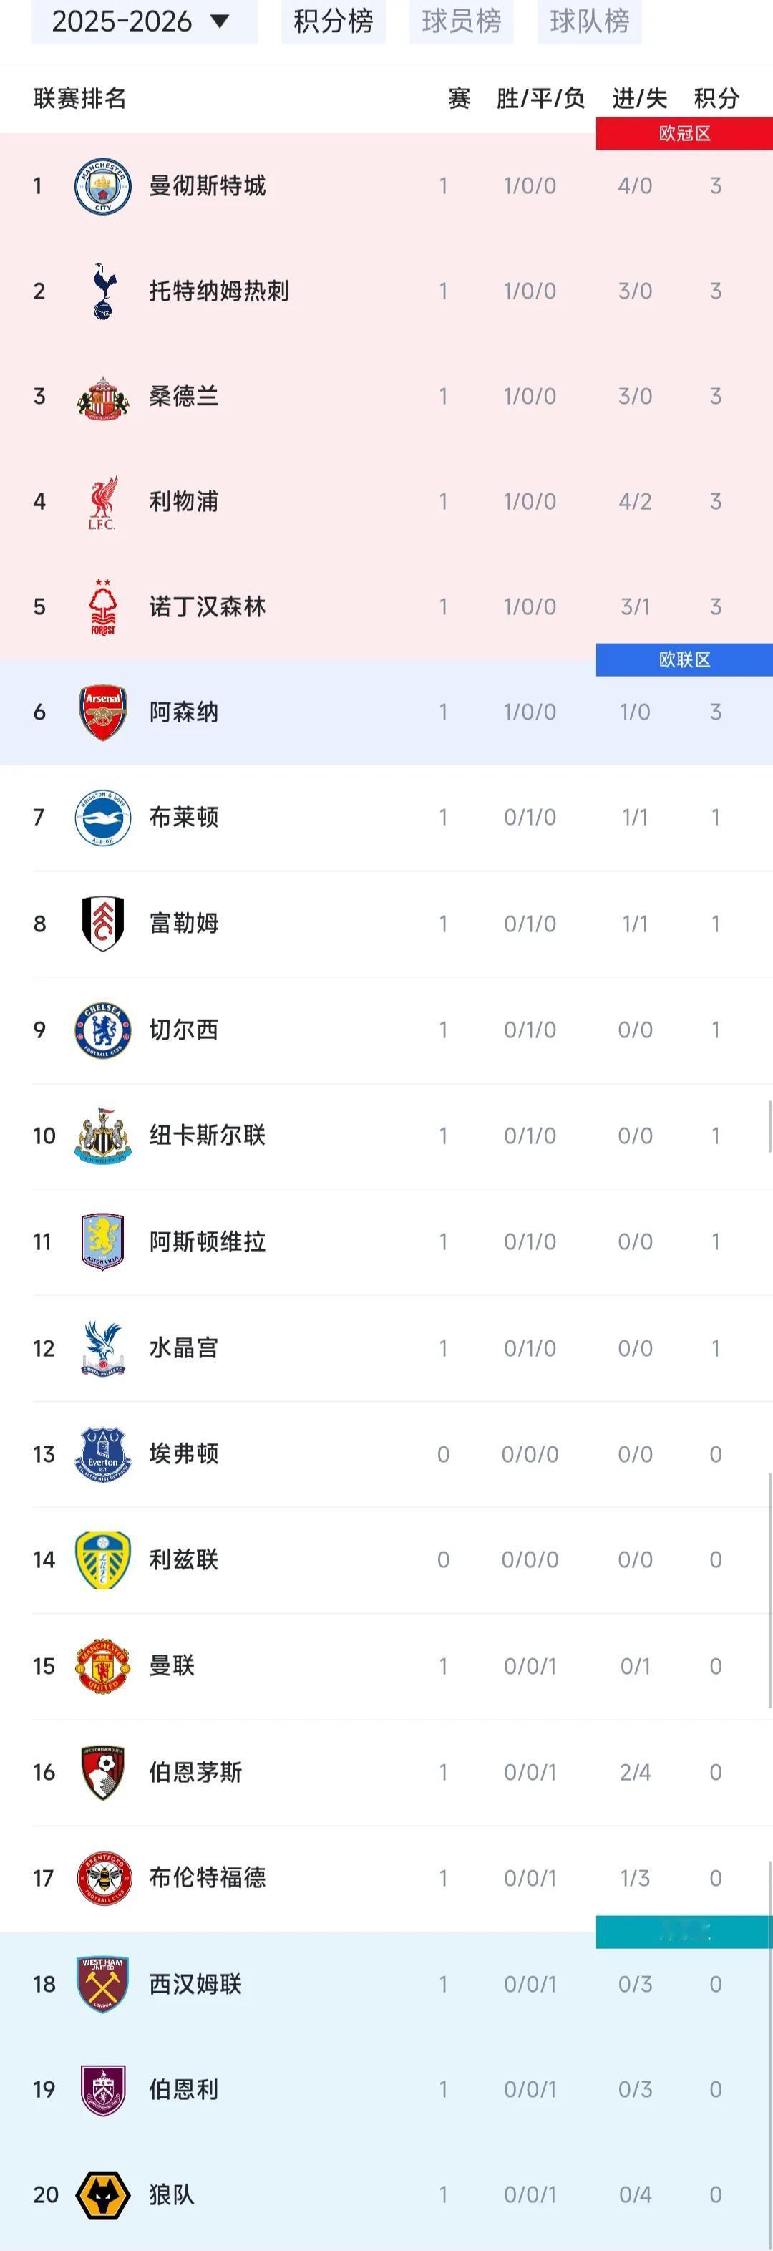
Task: Tap the Arsenal cannon badge
Action: (103, 713)
